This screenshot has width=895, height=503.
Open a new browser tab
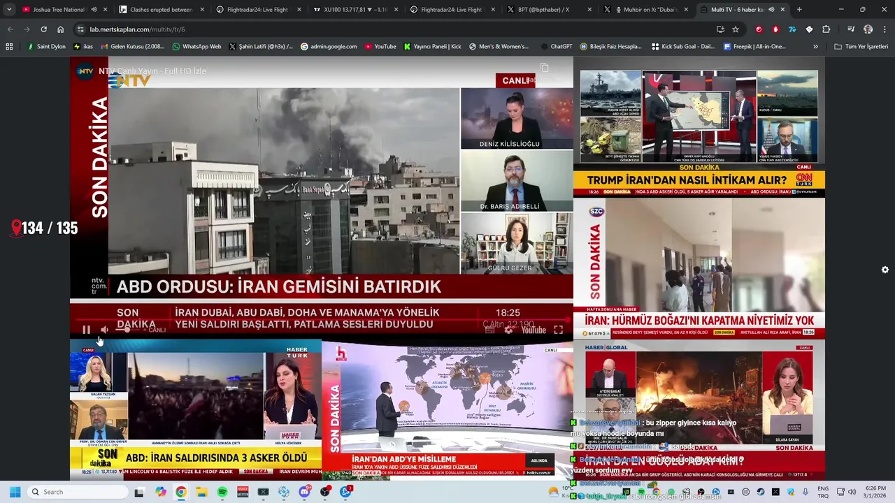pos(799,10)
